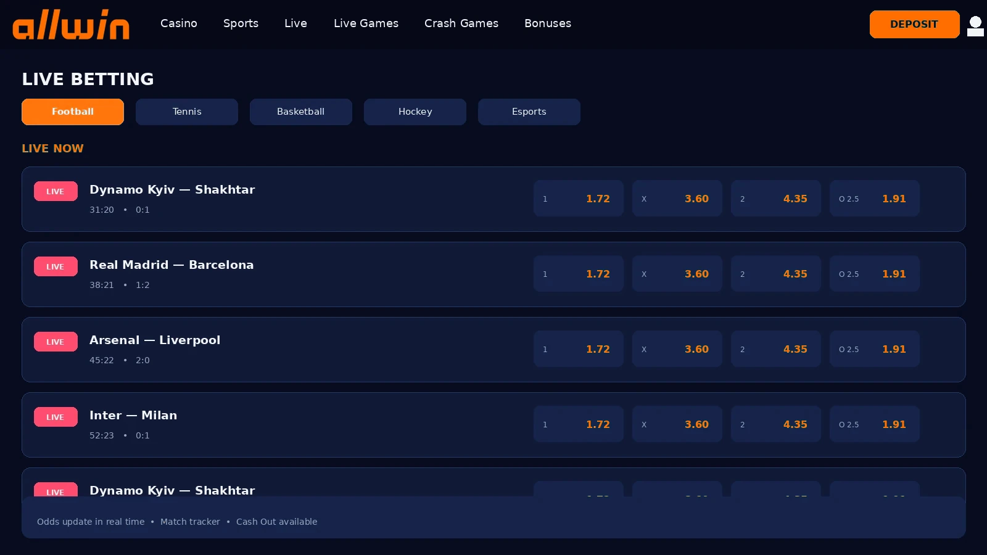Select O 2.5 odds for Arsenal — Liverpool
This screenshot has height=555, width=987.
pyautogui.click(x=875, y=349)
